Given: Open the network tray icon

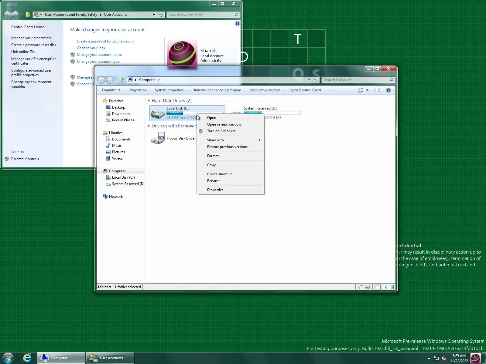Looking at the screenshot, I should pyautogui.click(x=436, y=358).
